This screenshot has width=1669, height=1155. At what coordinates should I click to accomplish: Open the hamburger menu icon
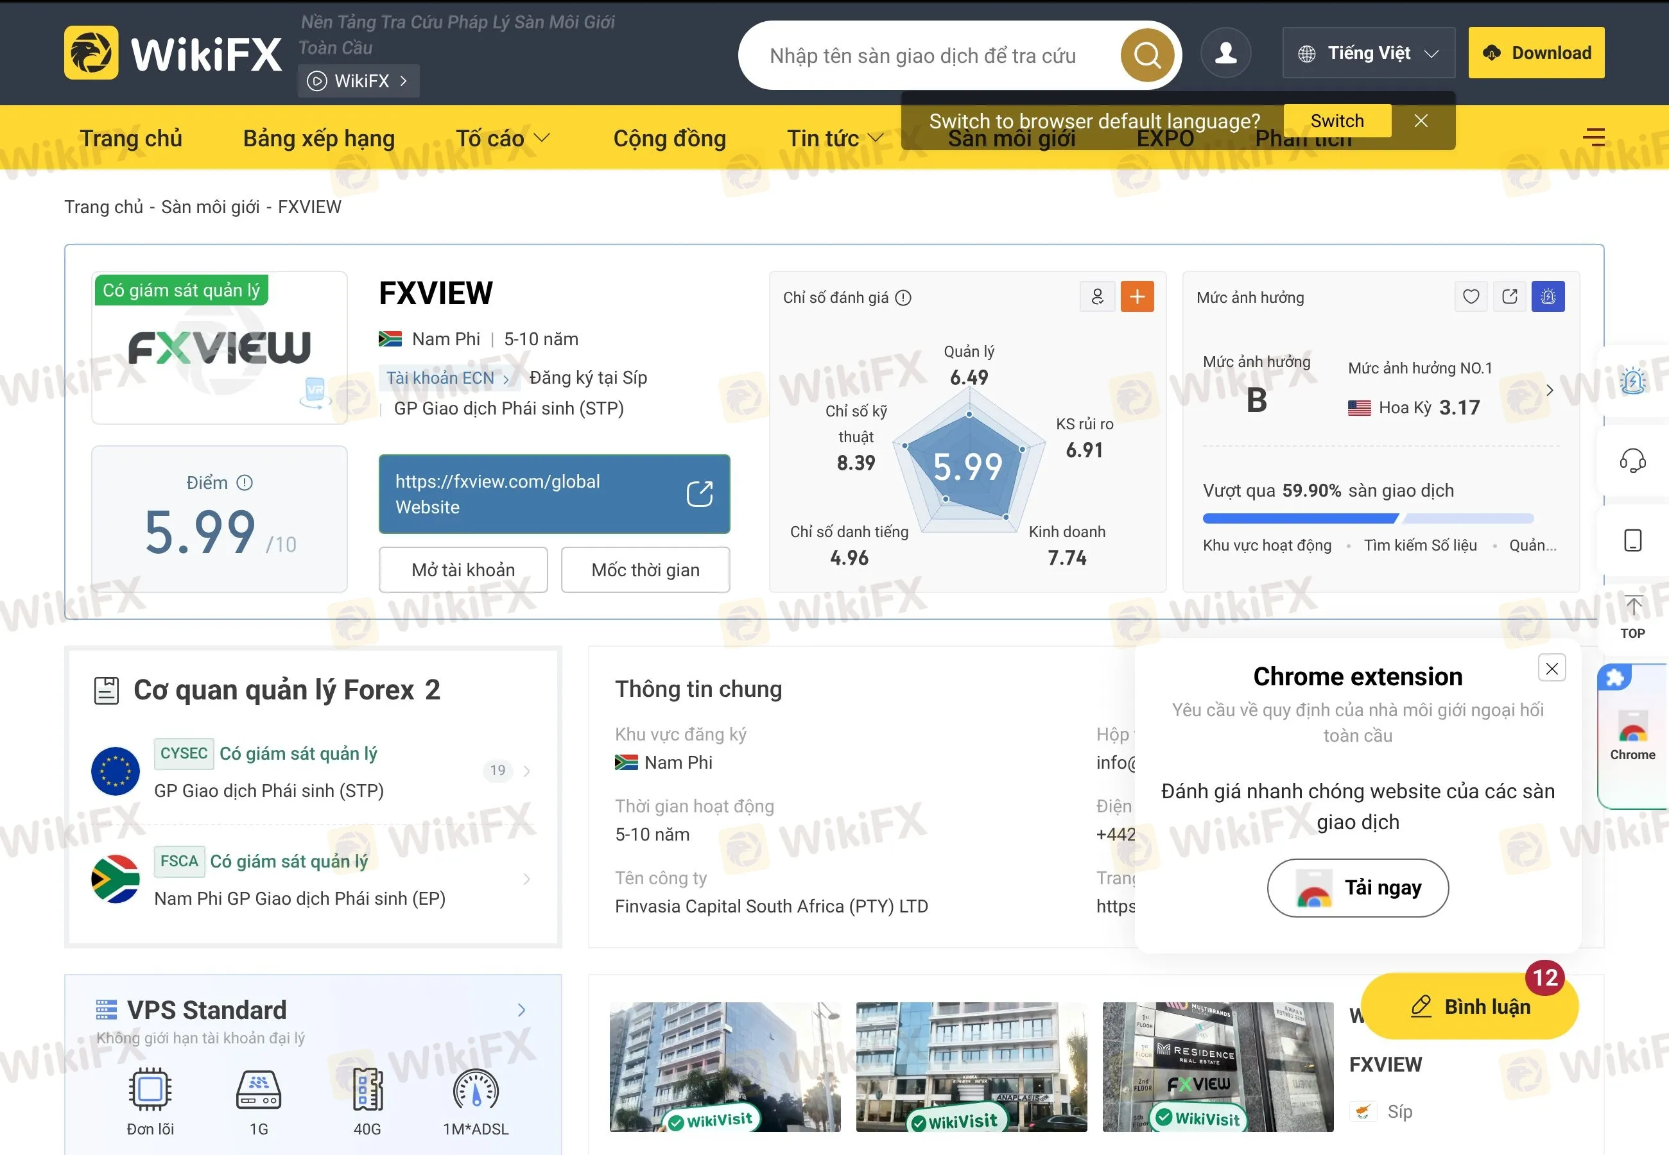click(x=1593, y=137)
